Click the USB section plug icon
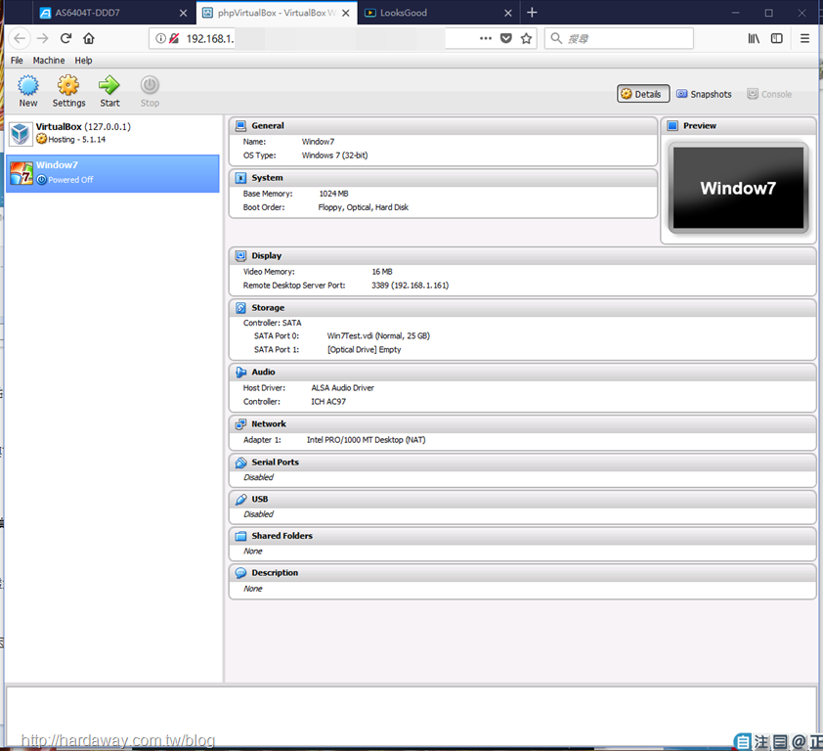This screenshot has height=751, width=823. pyautogui.click(x=240, y=500)
